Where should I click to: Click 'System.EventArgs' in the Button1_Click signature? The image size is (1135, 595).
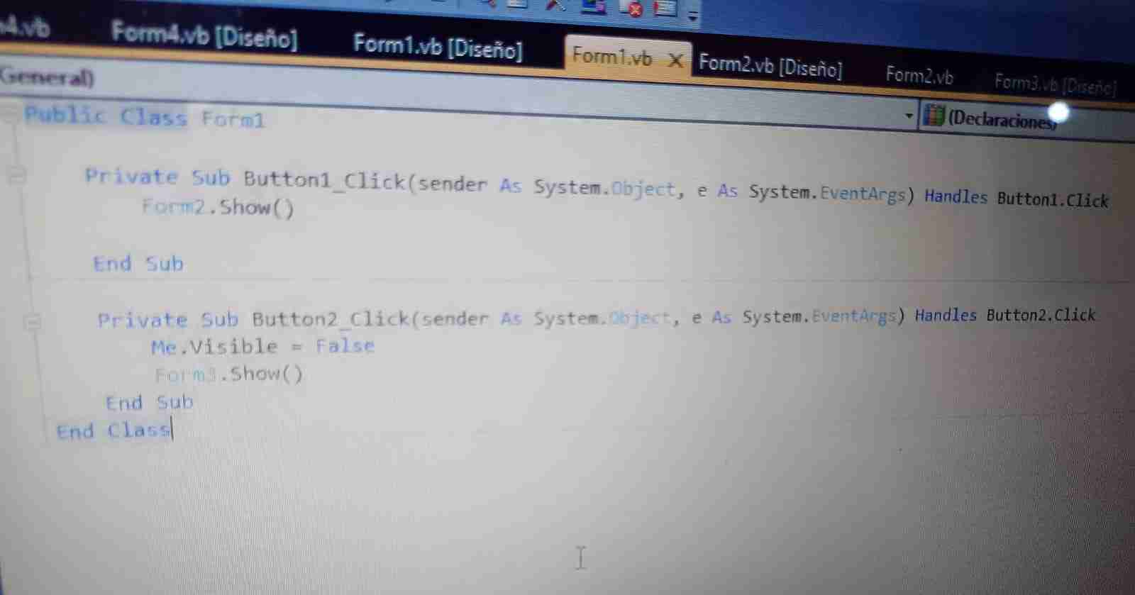(x=827, y=194)
